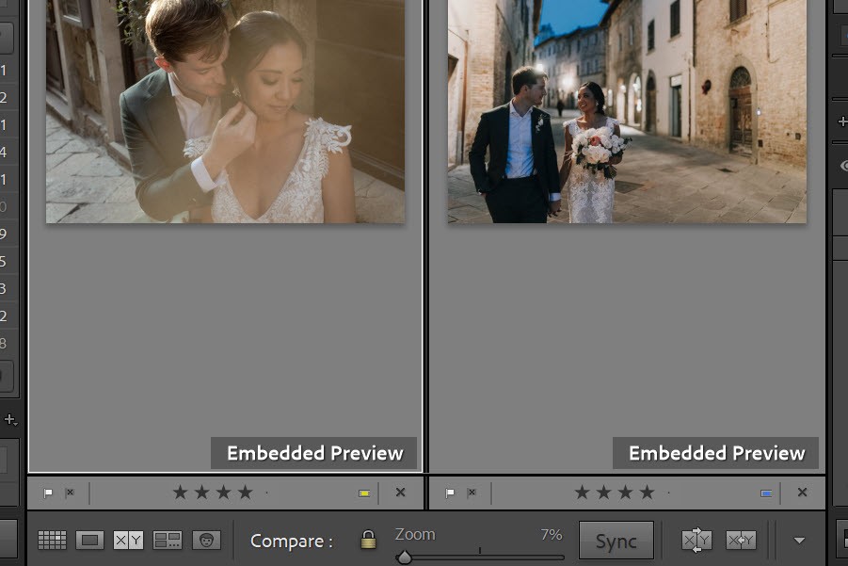Screen dimensions: 848x566
Task: Click the eye icon on the right panel edge
Action: 842,166
